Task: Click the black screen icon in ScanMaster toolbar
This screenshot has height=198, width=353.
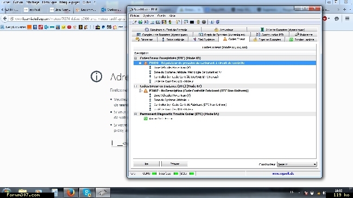Action: [192, 22]
